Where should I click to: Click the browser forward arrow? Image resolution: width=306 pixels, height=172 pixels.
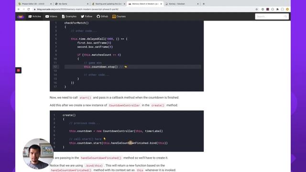click(x=23, y=9)
